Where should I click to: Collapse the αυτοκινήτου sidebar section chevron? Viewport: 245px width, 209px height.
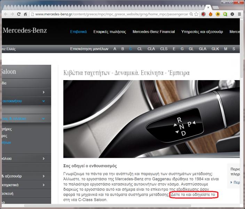[x=44, y=101]
